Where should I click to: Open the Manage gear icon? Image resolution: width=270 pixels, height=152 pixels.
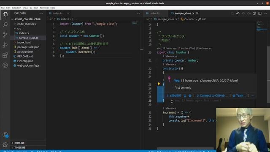pyautogui.click(x=5, y=144)
